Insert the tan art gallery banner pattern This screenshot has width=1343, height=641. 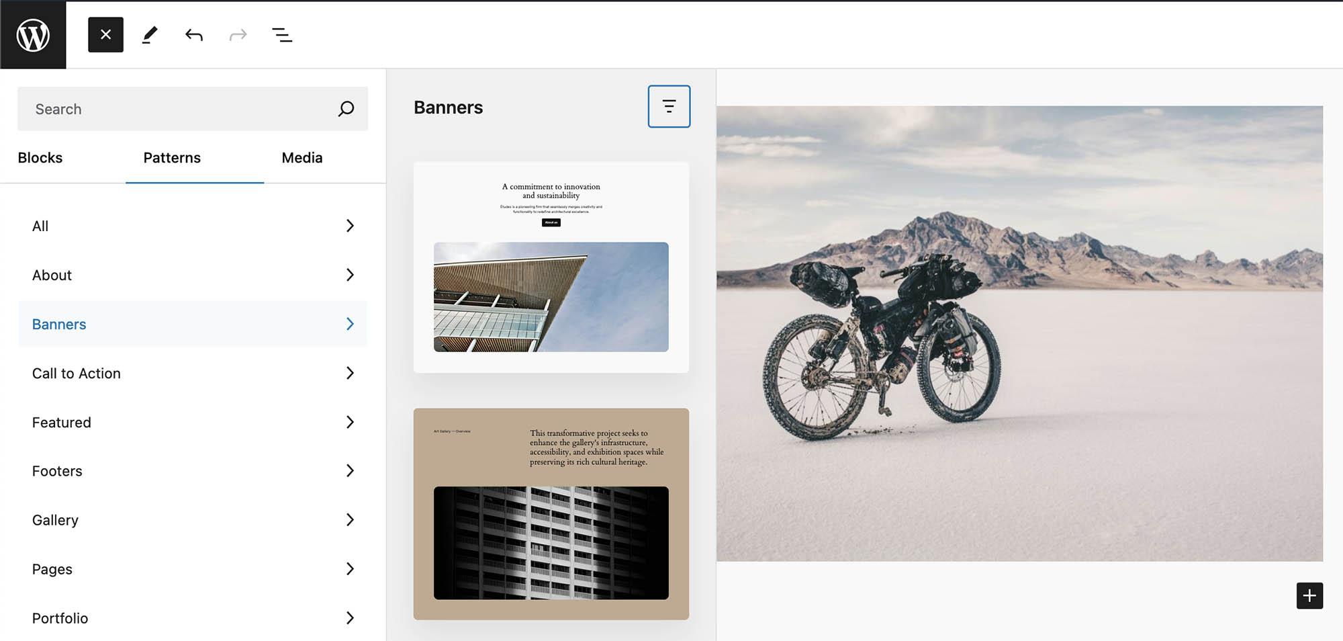point(551,514)
